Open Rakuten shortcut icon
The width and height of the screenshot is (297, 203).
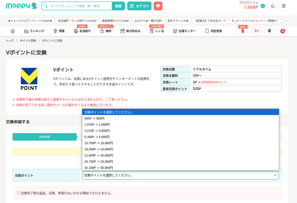[243, 31]
